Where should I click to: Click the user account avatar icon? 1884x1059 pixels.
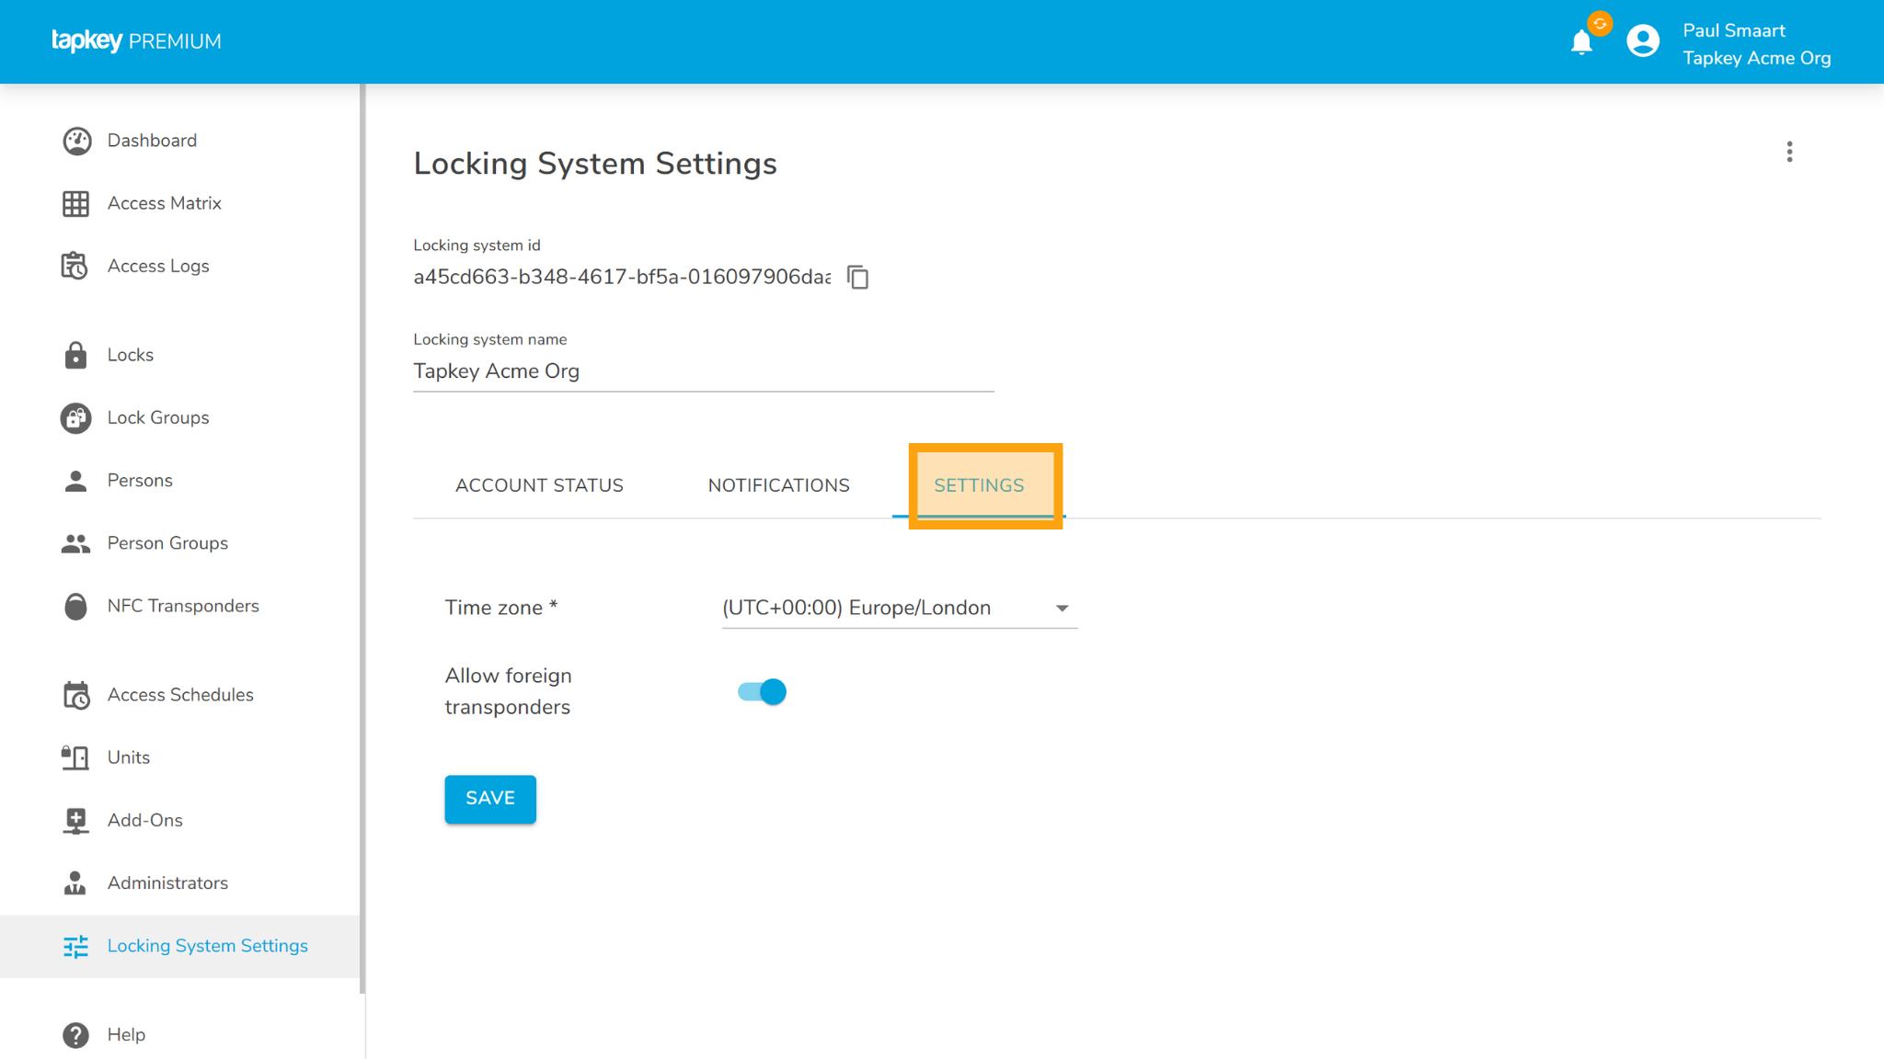pos(1643,41)
